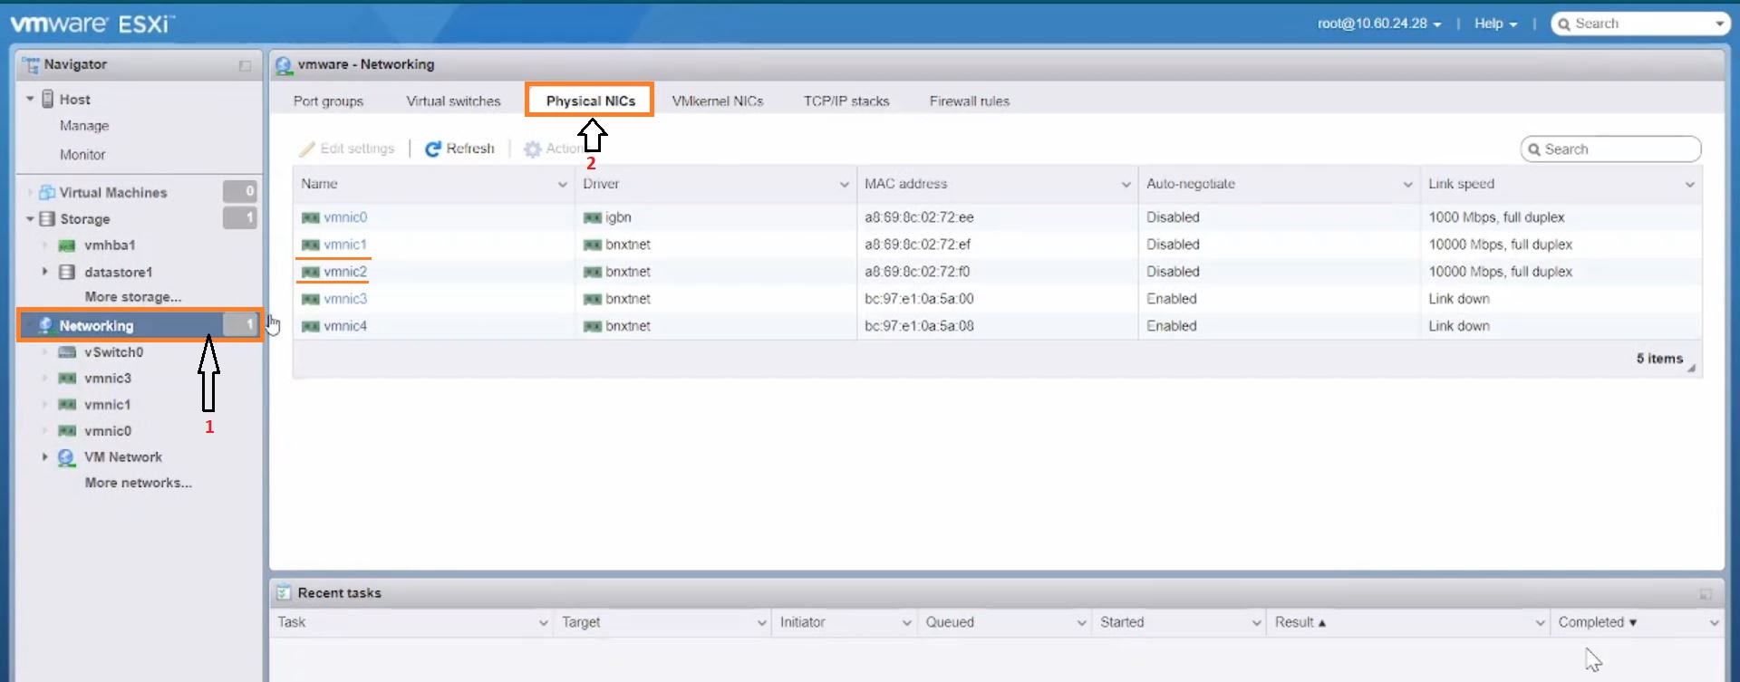
Task: Click the NIC icon beside vmnic2 in table
Action: point(311,272)
